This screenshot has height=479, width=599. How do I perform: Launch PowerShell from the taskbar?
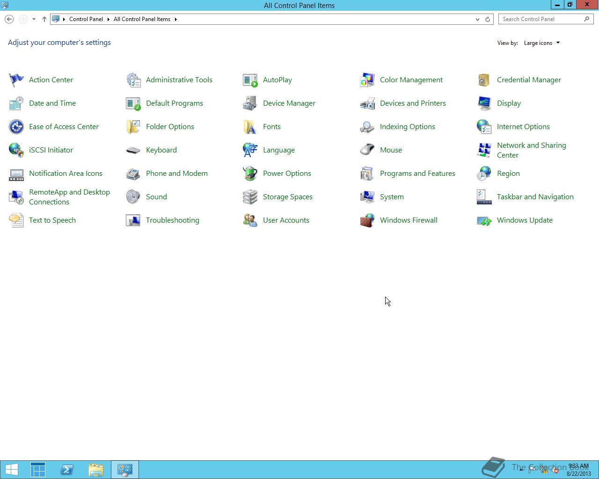coord(67,470)
